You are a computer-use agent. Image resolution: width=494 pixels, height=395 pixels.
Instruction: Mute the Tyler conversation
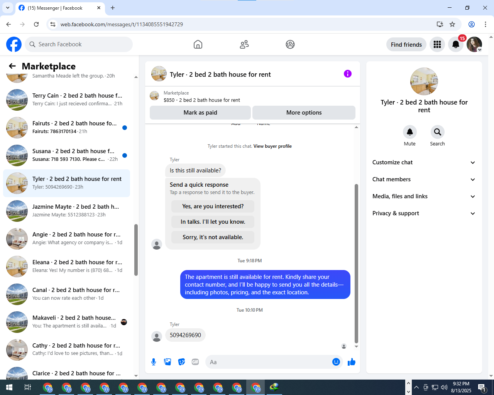pyautogui.click(x=410, y=132)
